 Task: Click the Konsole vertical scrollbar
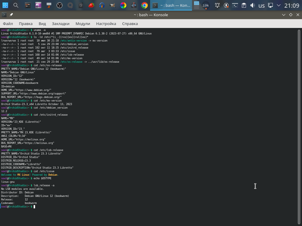(x=299, y=127)
